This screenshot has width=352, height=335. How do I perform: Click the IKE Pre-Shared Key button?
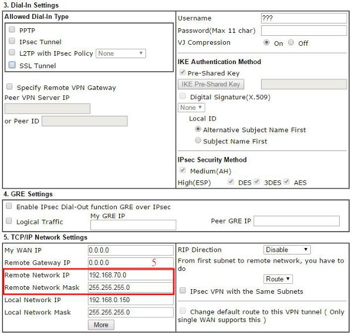[211, 84]
